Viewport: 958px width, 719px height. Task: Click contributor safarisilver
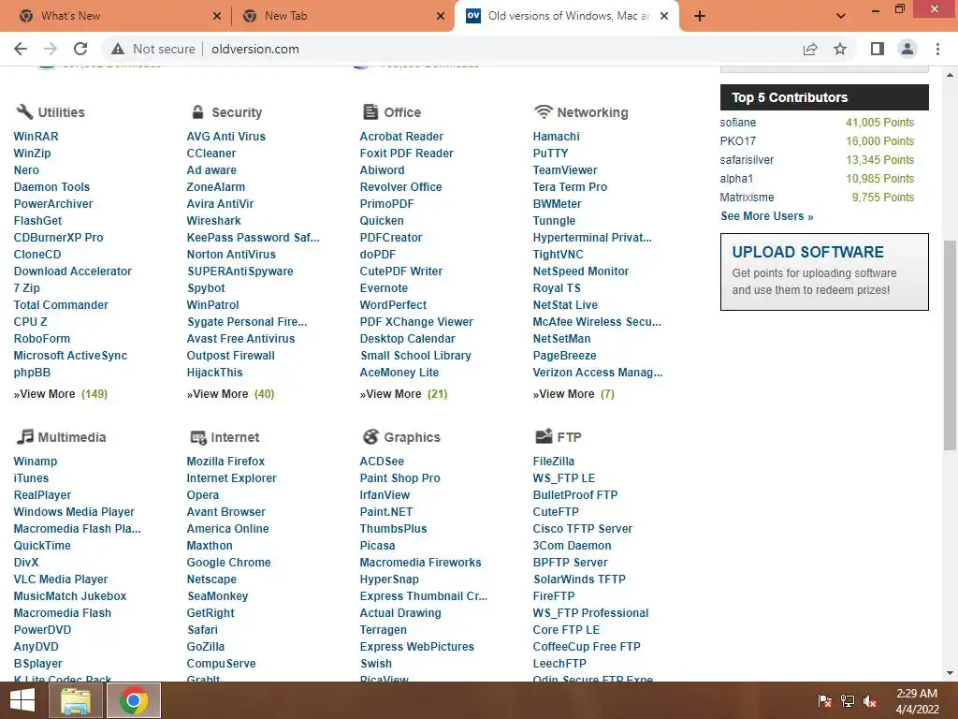[747, 159]
